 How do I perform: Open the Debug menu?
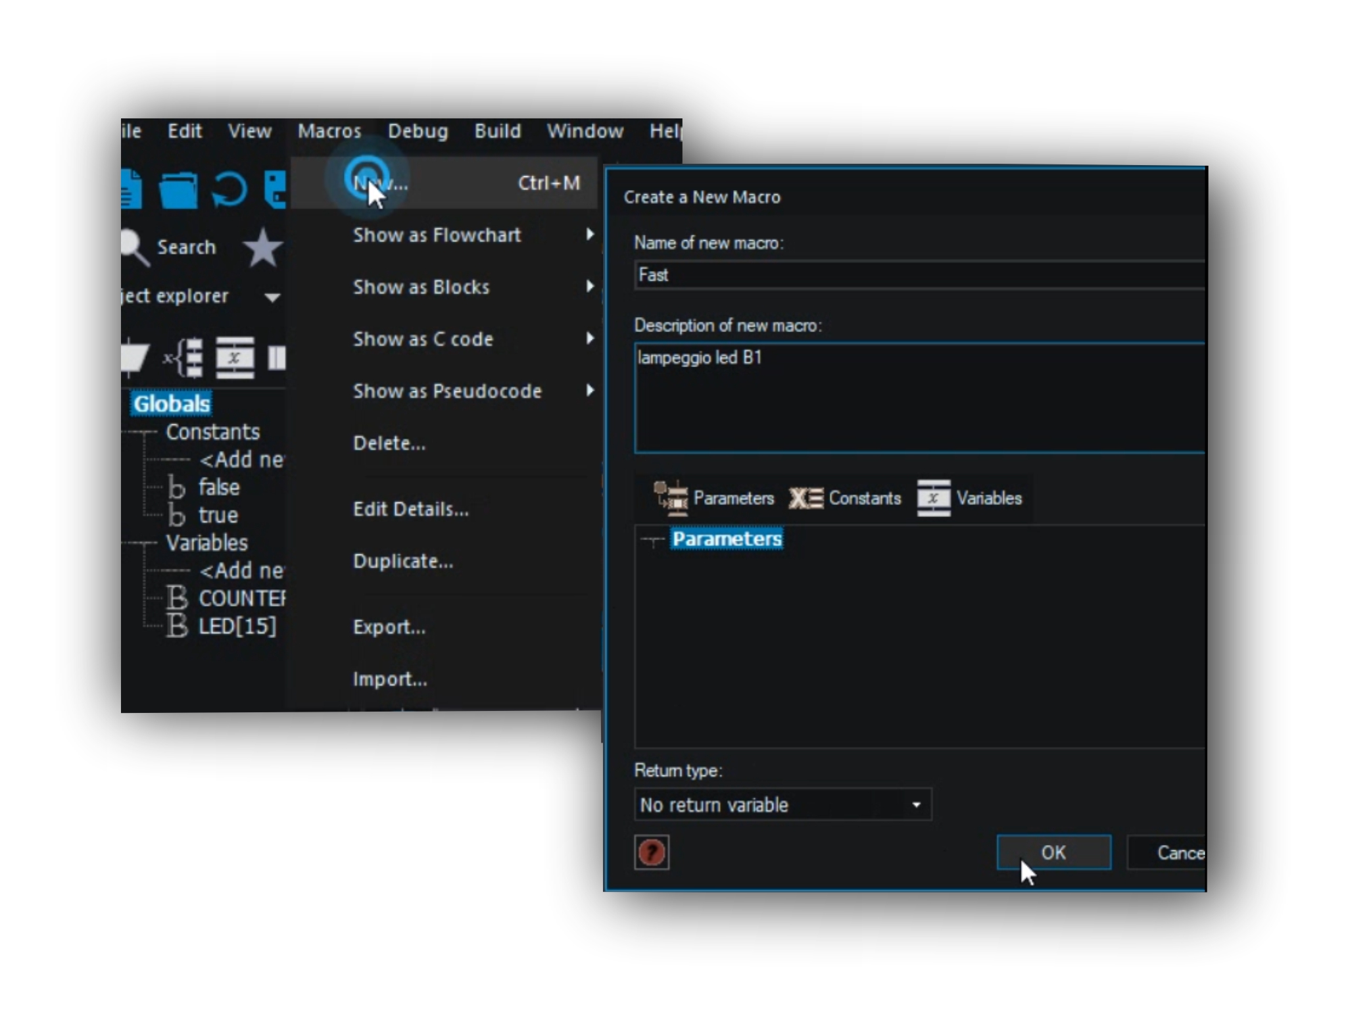(418, 131)
